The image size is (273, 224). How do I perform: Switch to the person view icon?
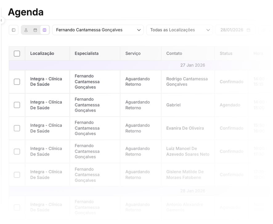point(26,30)
